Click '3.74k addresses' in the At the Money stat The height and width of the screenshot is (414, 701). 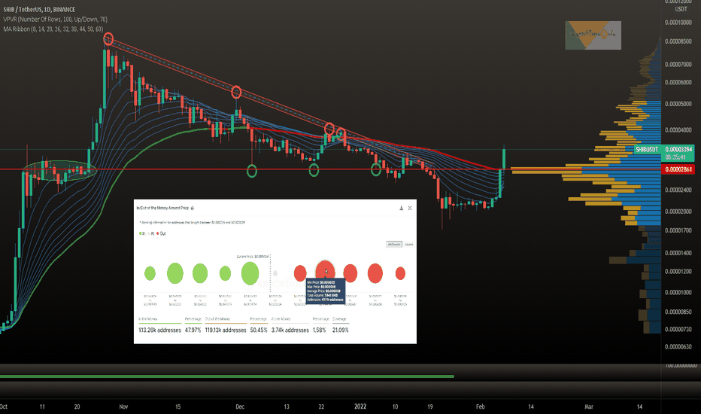pos(290,330)
